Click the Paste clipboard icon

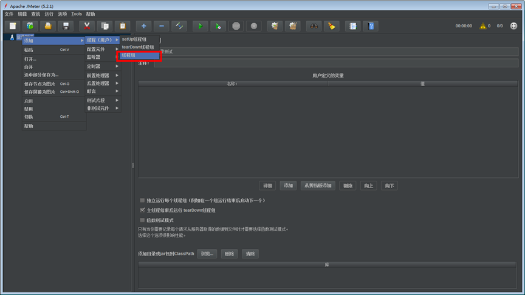(x=123, y=26)
